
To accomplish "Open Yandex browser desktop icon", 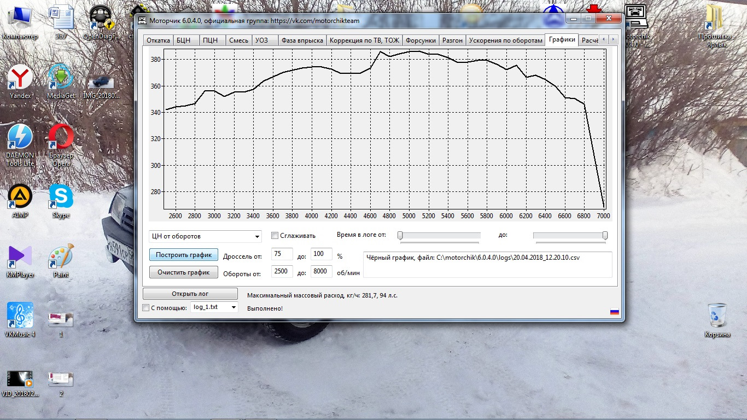I will coord(20,78).
